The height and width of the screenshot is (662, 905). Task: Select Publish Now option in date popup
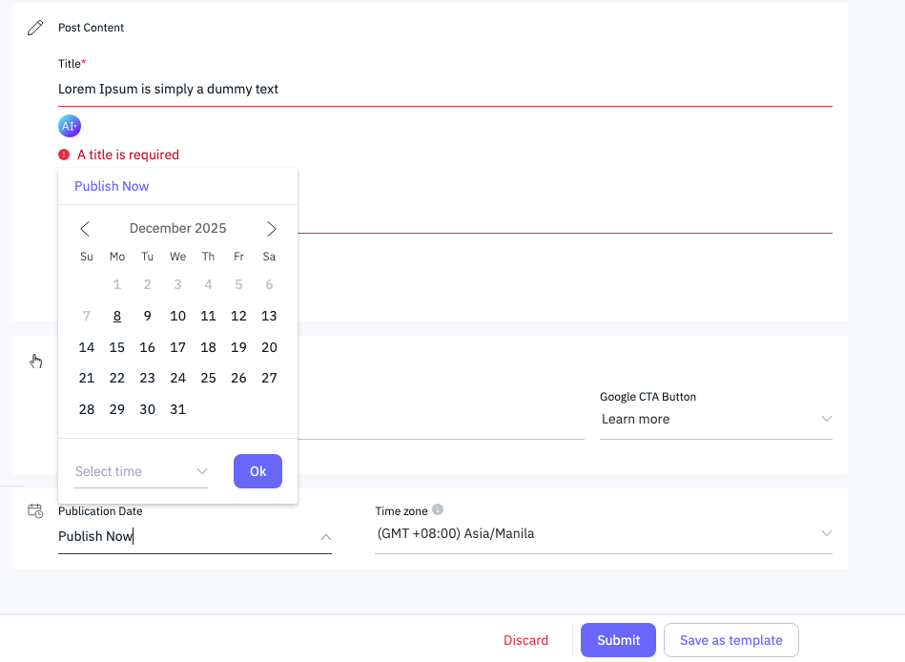click(112, 186)
